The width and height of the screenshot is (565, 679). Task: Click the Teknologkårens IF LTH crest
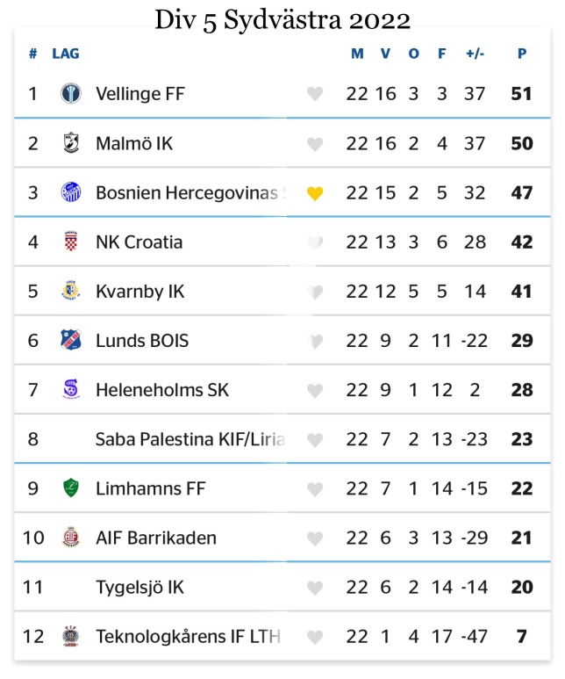[x=71, y=636]
